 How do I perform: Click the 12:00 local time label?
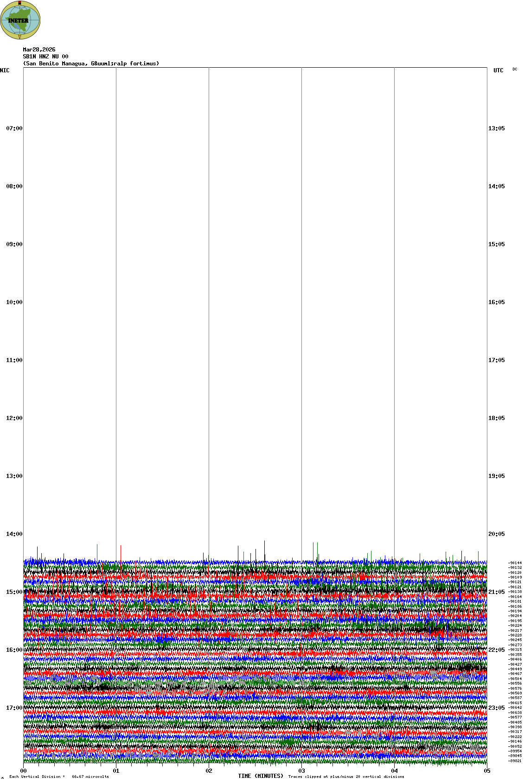[x=14, y=418]
